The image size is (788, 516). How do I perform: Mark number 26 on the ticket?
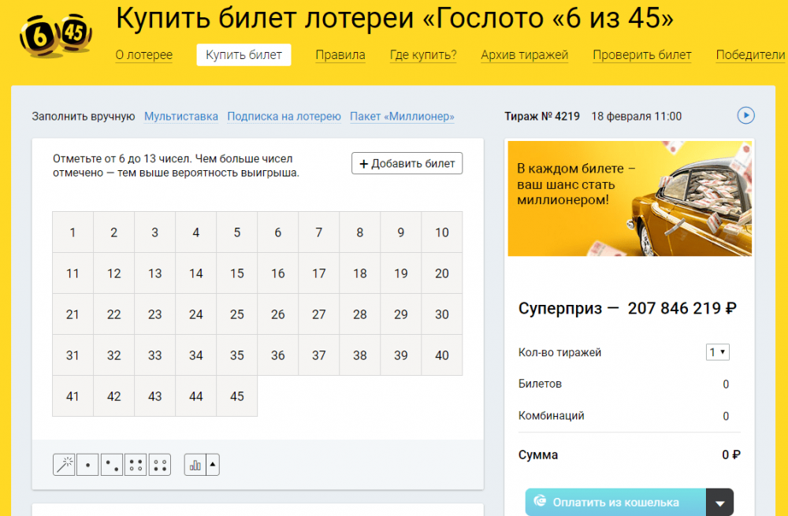click(278, 314)
